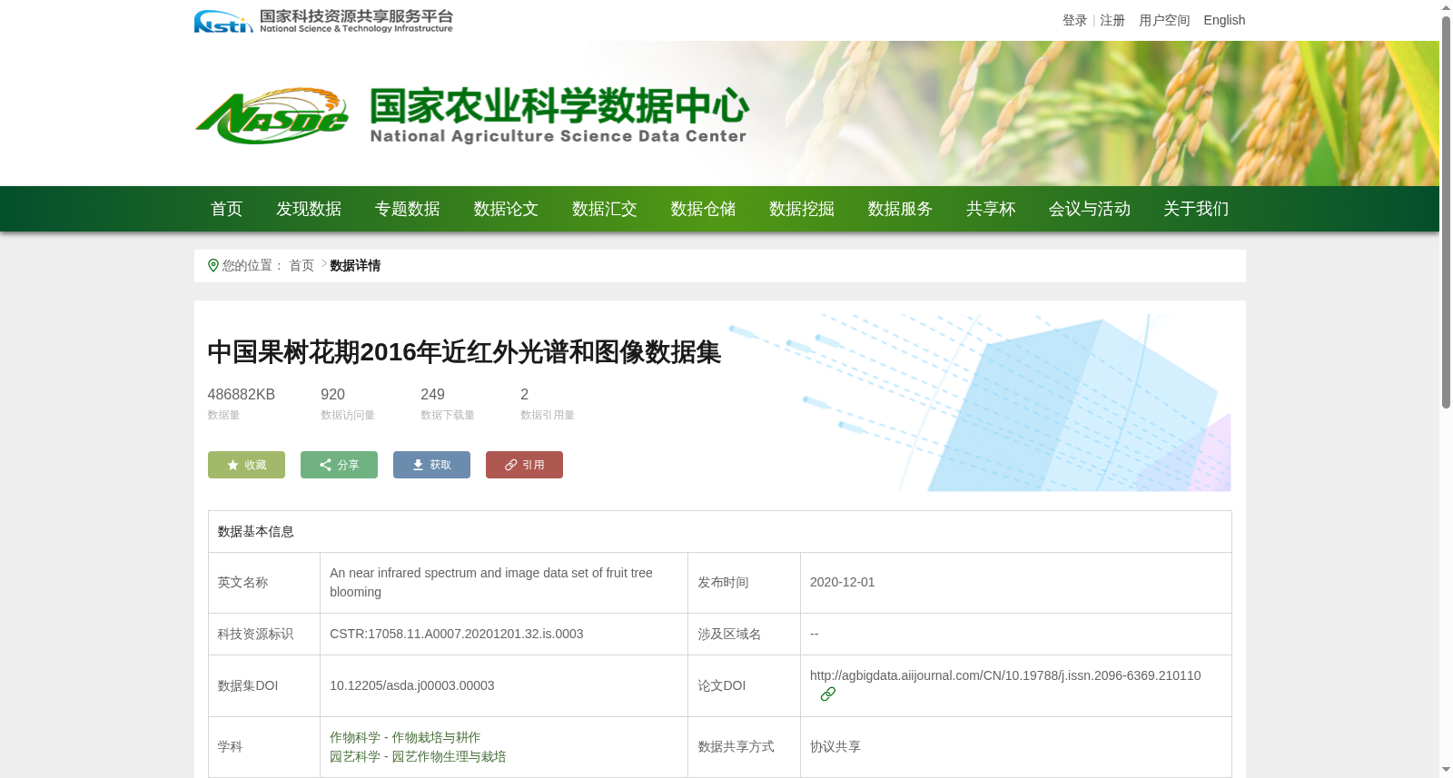1453x778 pixels.
Task: Go to 数据论文 in navigation bar
Action: tap(506, 209)
